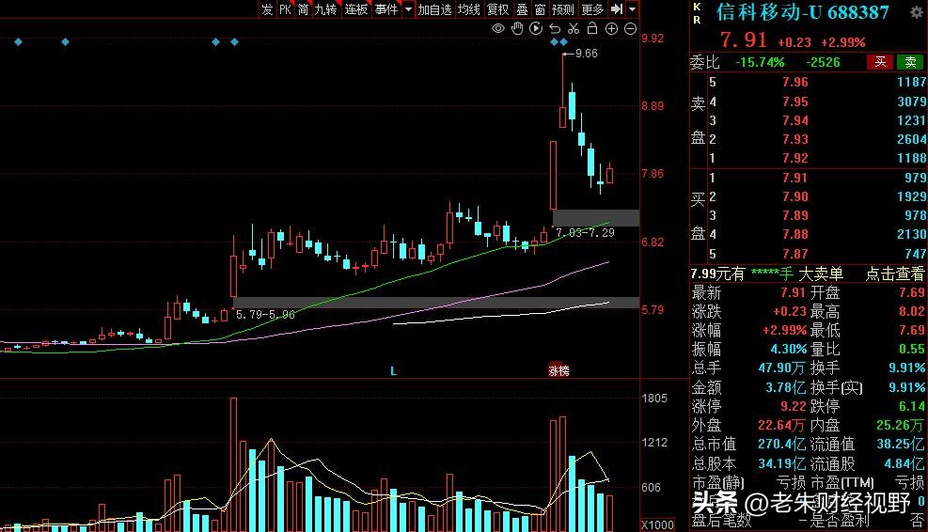This screenshot has height=532, width=928.
Task: Click sell level 4 volume 3079
Action: 911,102
